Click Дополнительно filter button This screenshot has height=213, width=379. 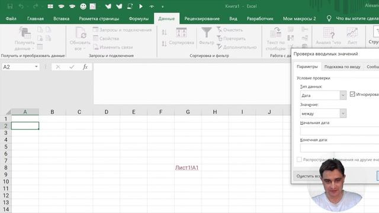(x=237, y=47)
